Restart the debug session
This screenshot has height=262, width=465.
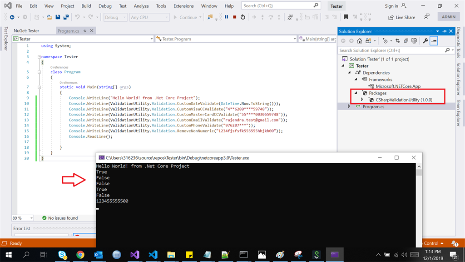(x=243, y=17)
